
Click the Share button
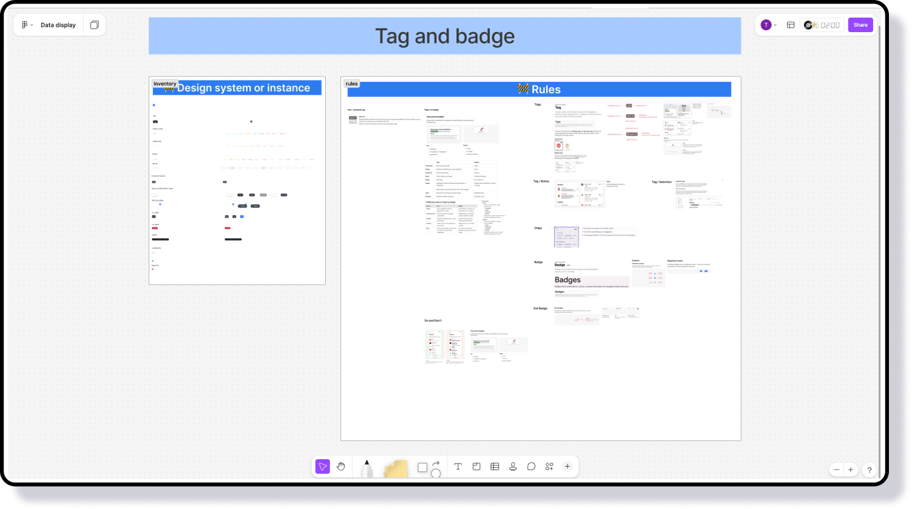[x=860, y=25]
